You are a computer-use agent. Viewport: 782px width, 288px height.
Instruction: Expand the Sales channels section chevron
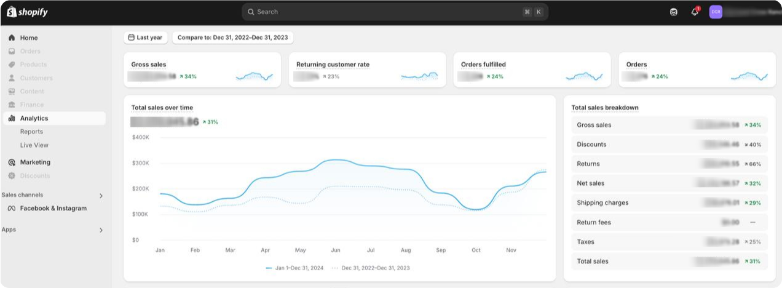(x=101, y=196)
